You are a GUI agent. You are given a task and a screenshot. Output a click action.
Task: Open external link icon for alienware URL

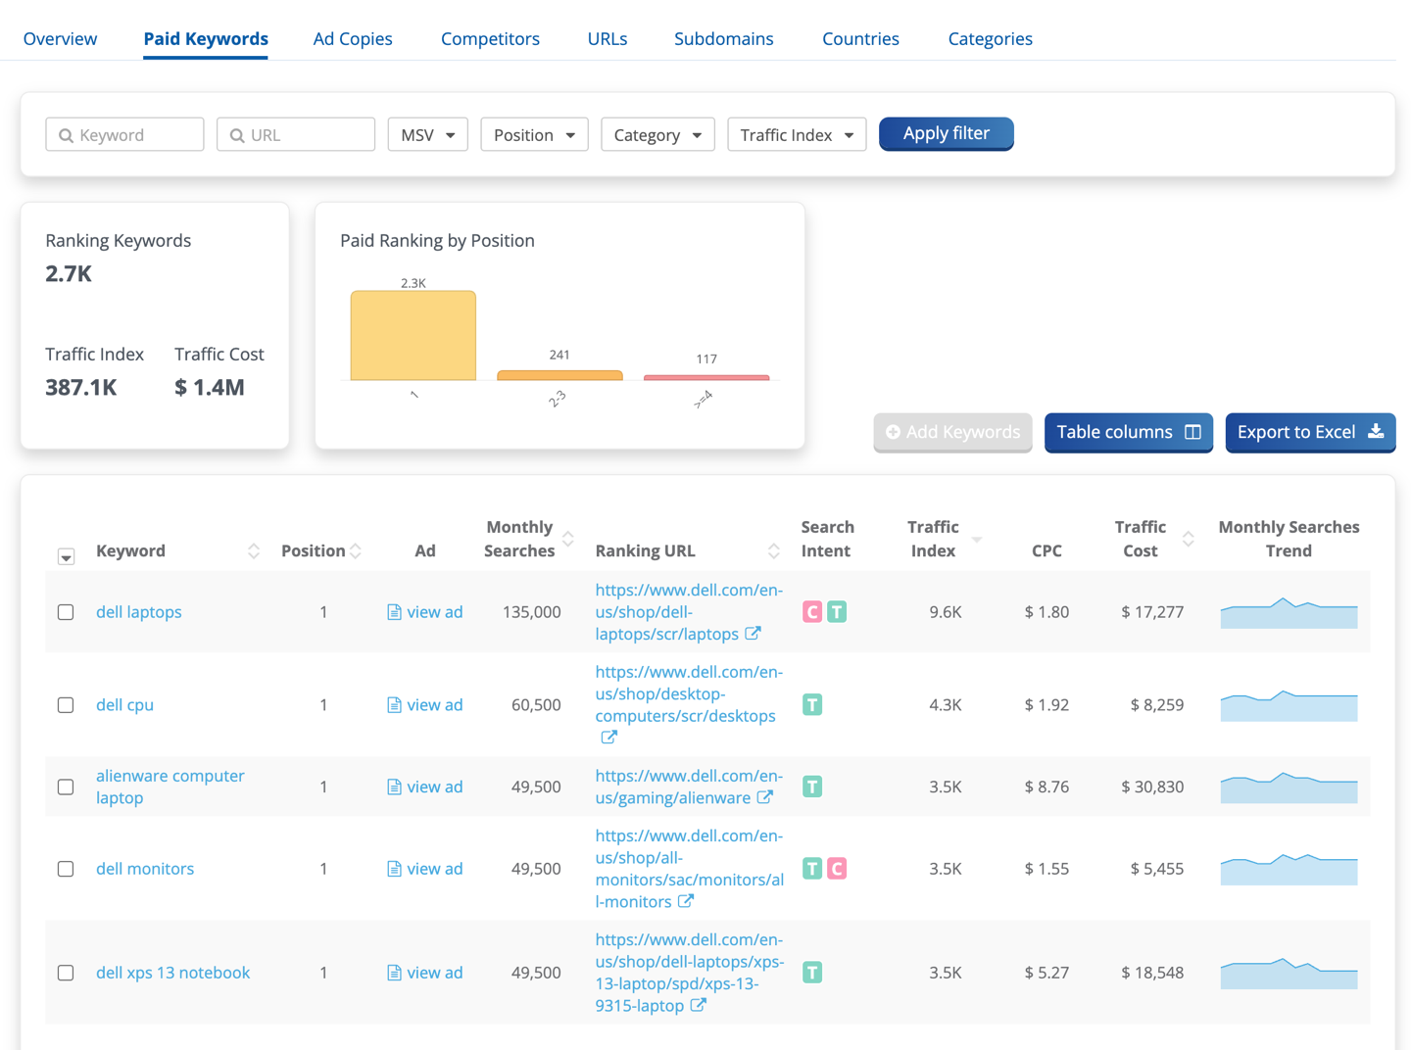pyautogui.click(x=764, y=797)
